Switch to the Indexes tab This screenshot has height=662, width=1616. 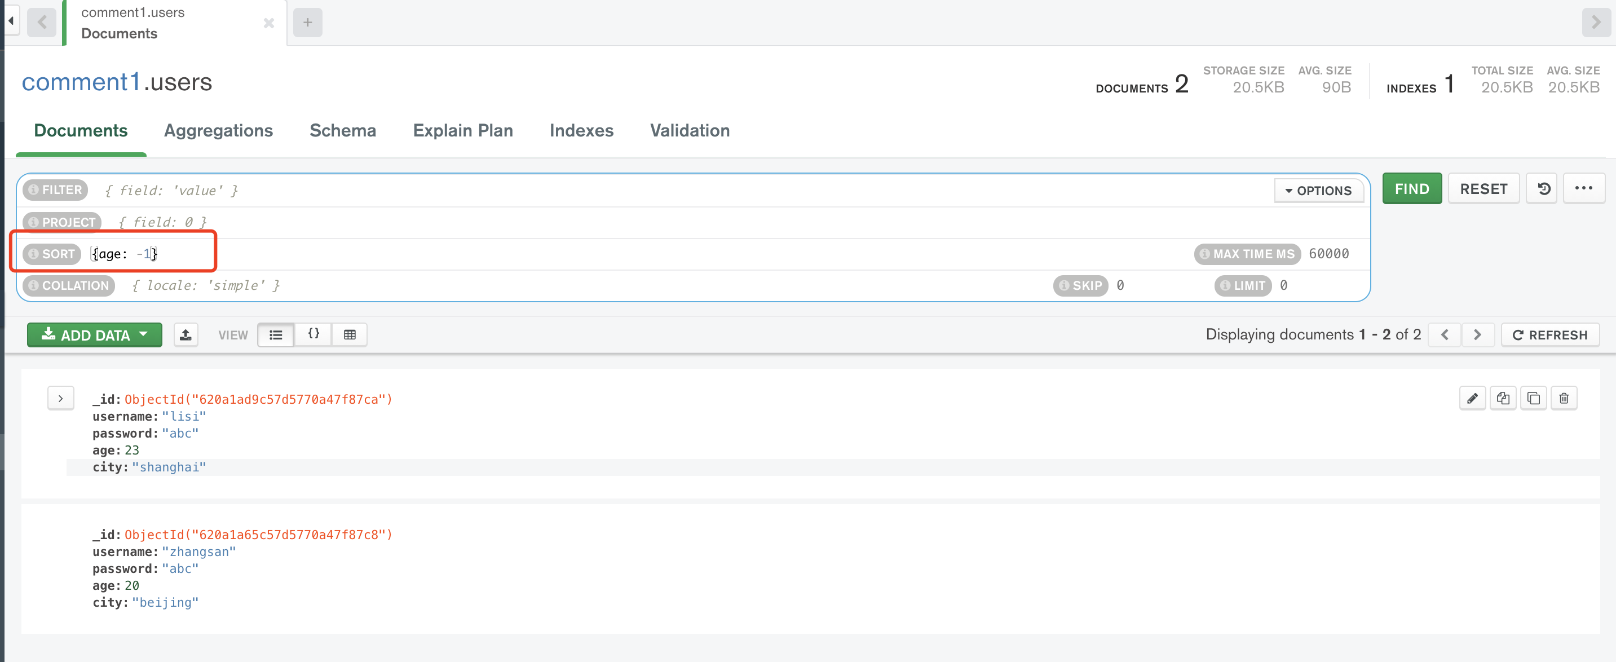pos(581,130)
